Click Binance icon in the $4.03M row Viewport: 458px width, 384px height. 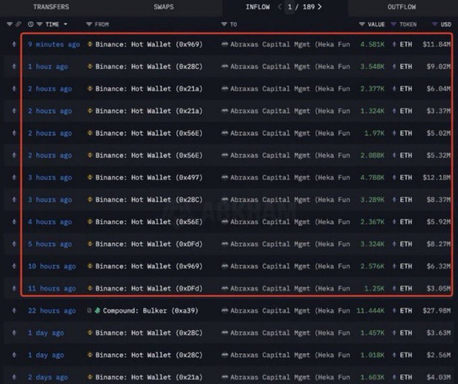(x=90, y=377)
